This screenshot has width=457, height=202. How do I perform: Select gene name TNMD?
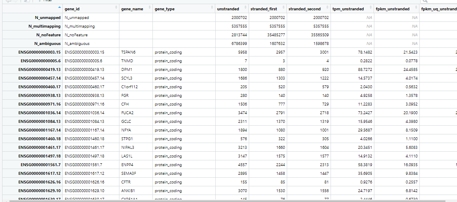click(126, 61)
